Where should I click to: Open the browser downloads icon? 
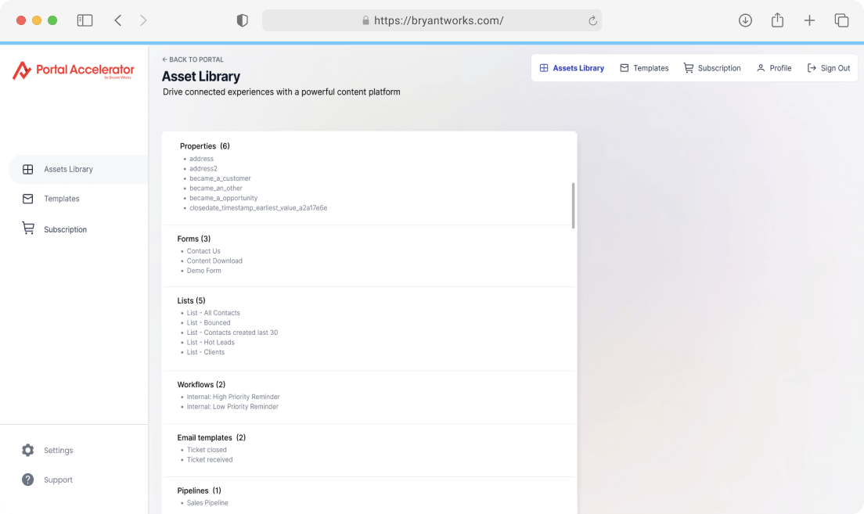(x=745, y=20)
